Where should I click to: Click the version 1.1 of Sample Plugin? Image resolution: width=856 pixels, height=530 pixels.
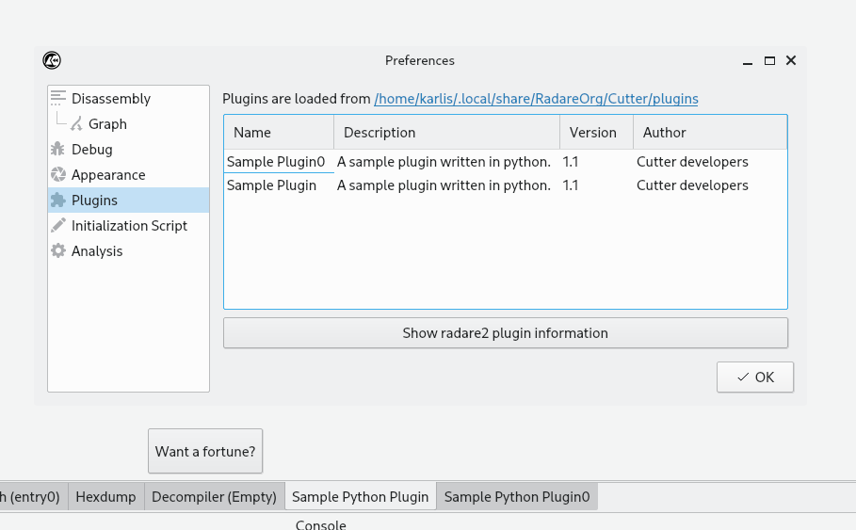pos(596,185)
